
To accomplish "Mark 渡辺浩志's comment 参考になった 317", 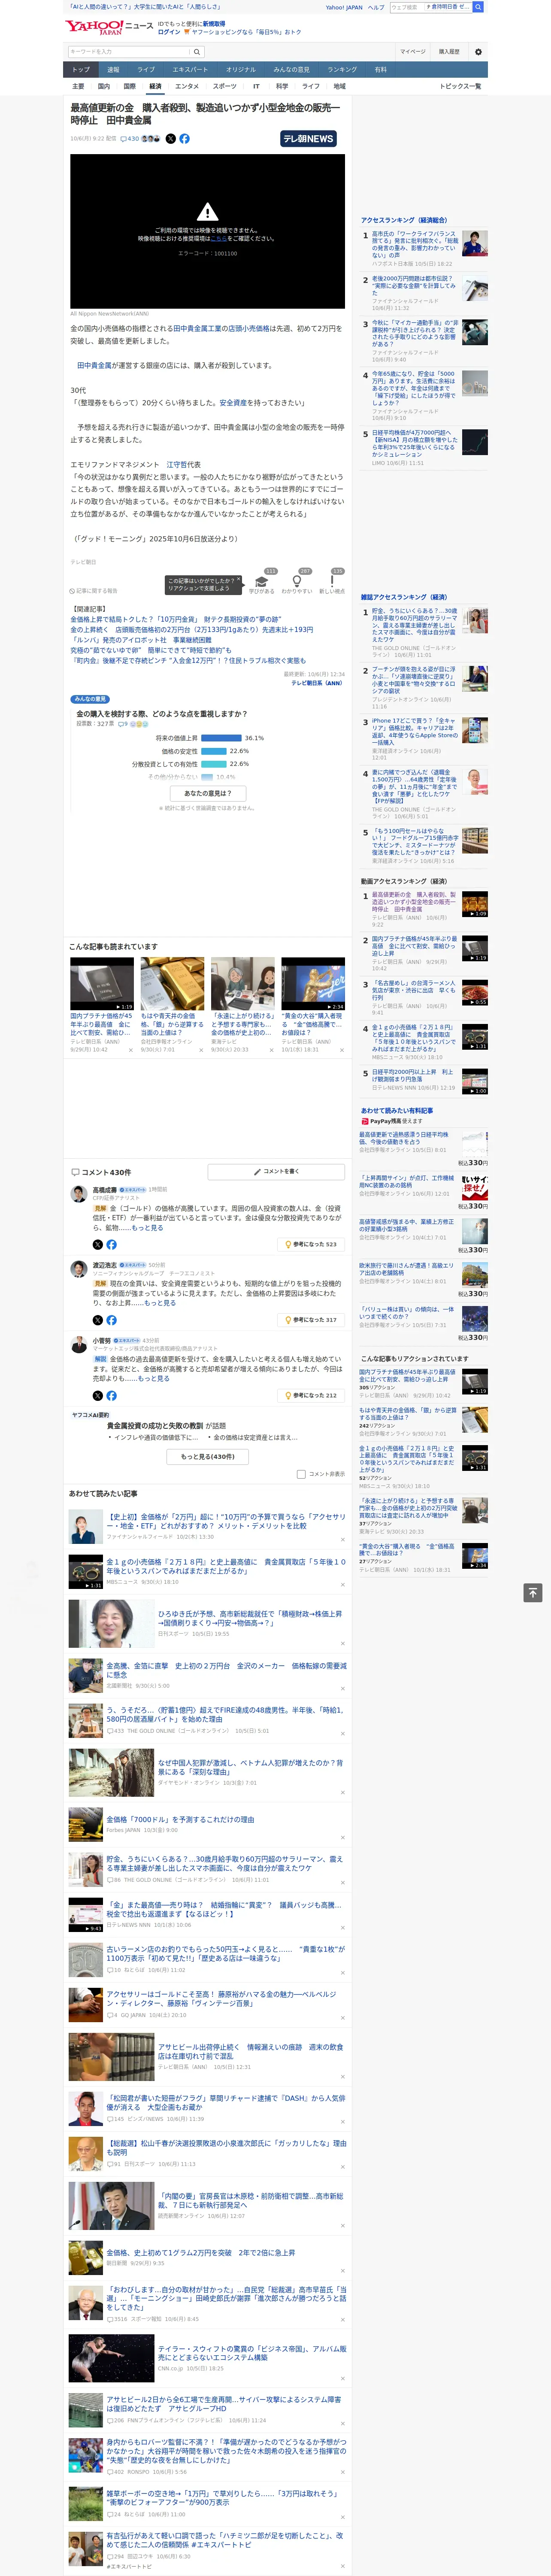I will pos(311,1320).
